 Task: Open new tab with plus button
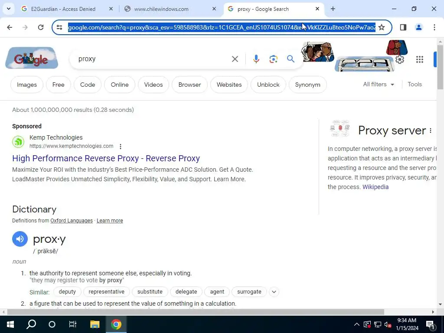(333, 9)
